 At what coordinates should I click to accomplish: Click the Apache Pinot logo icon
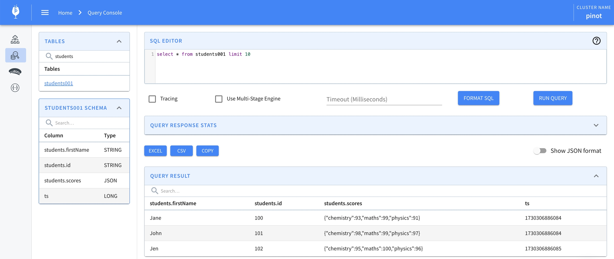click(x=16, y=12)
